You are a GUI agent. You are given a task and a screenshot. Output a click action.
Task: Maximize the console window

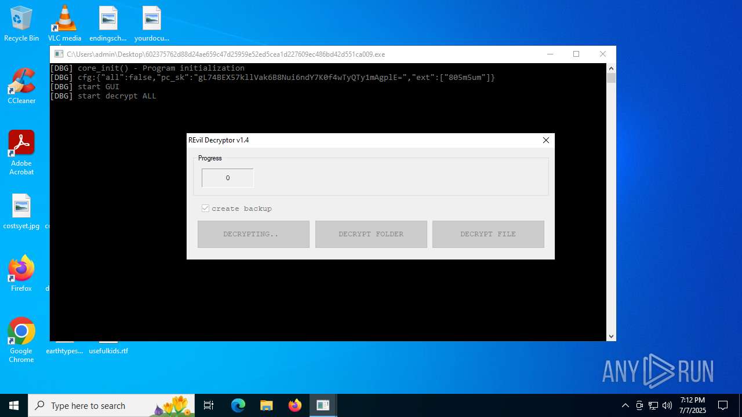576,54
